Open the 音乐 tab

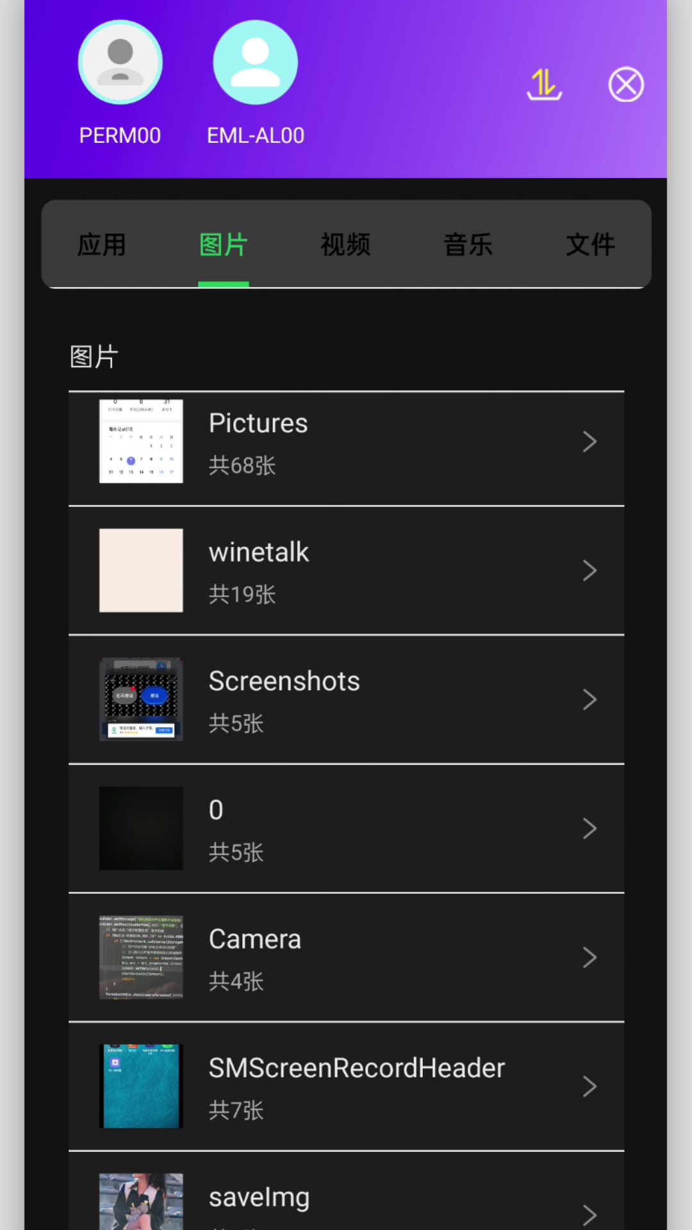click(x=468, y=245)
